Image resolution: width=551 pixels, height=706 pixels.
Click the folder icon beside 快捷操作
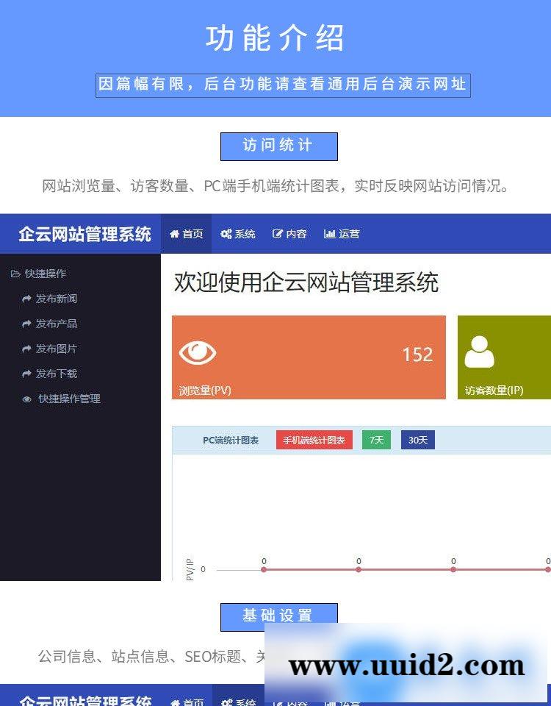pos(15,274)
